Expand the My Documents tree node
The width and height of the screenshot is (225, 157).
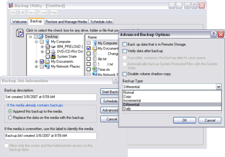pyautogui.click(x=36, y=61)
